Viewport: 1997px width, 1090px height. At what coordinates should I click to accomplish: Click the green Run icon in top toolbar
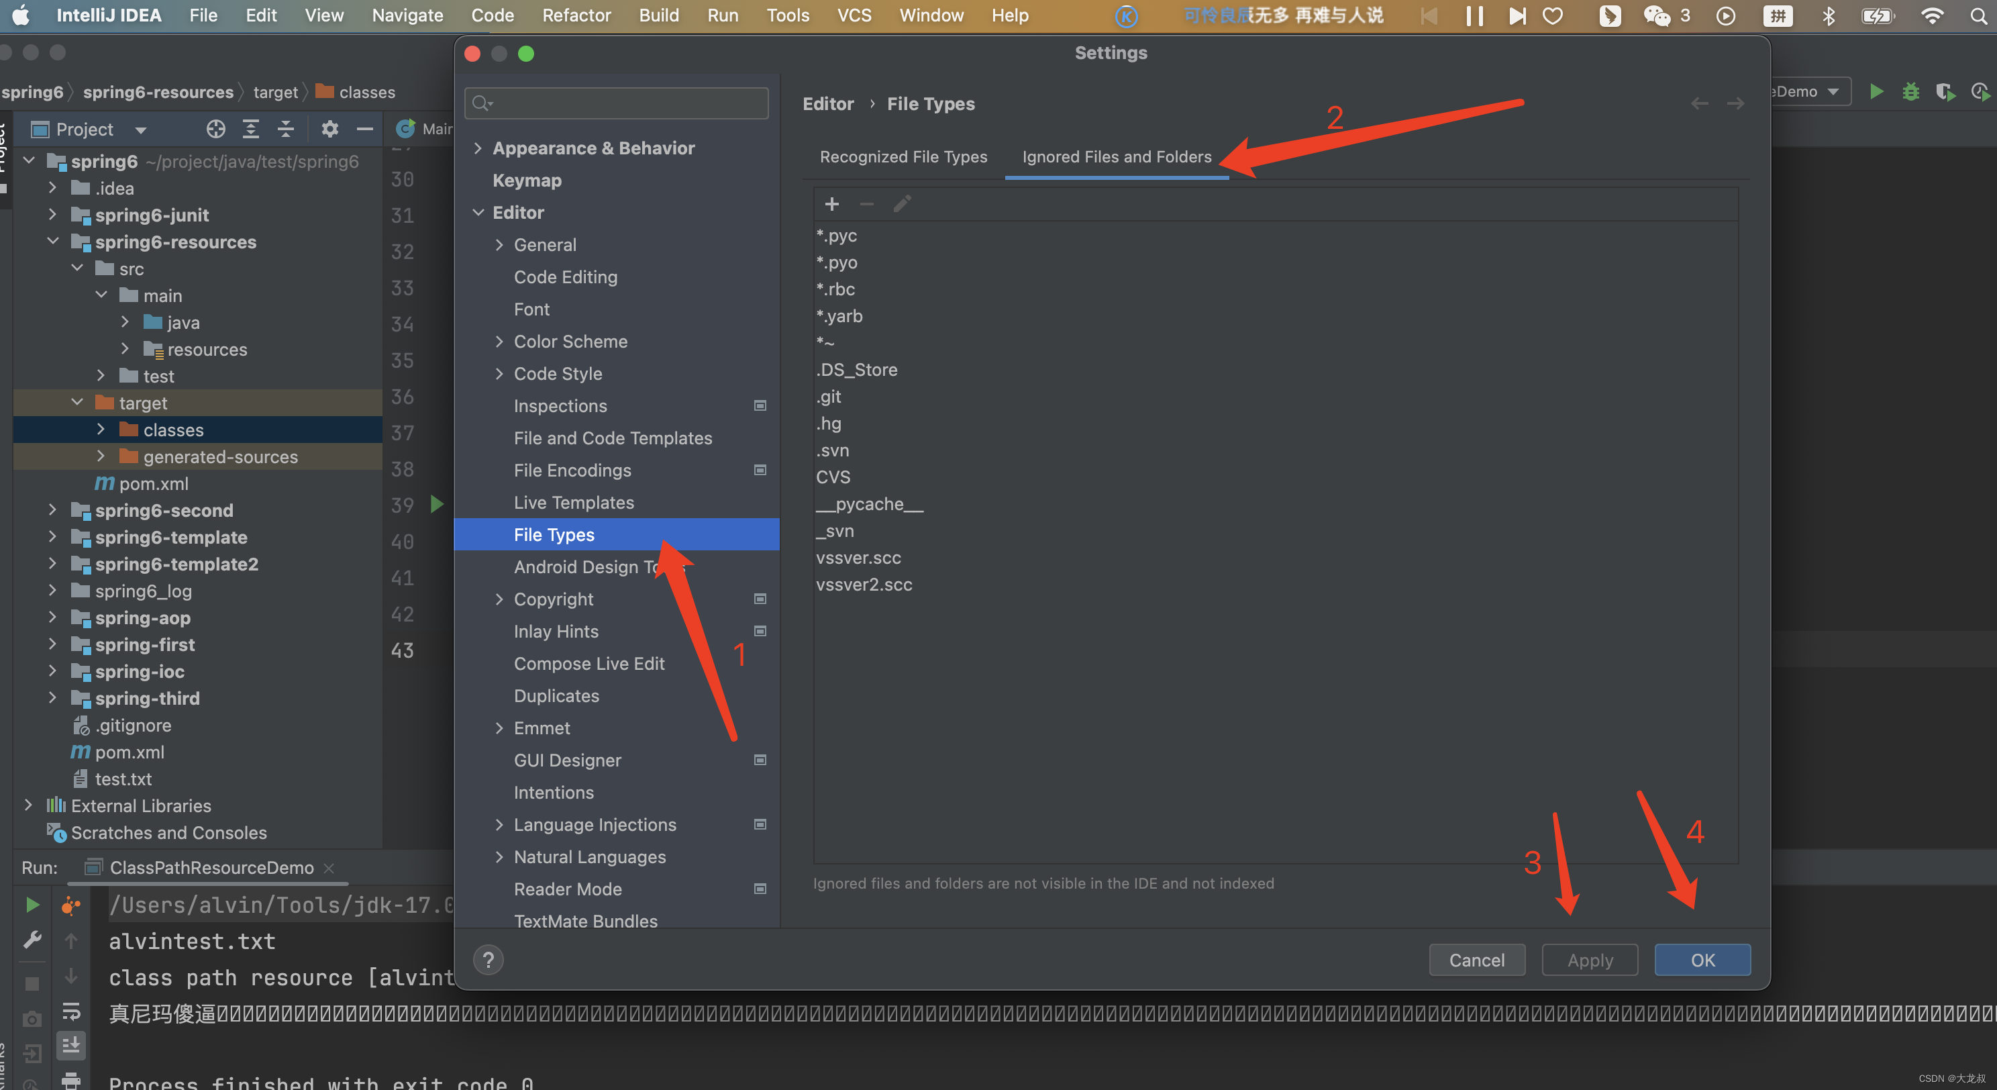(x=1876, y=91)
